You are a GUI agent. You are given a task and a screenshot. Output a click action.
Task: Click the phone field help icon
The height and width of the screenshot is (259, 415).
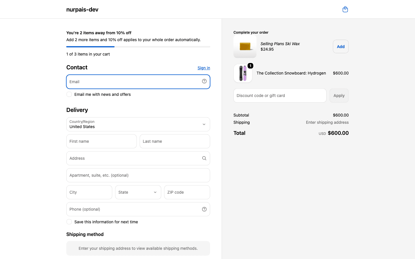[204, 209]
